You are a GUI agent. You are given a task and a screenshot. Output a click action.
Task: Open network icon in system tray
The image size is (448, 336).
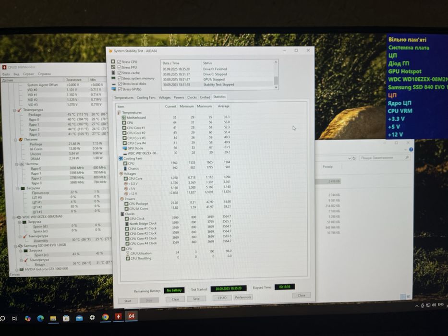428,305
